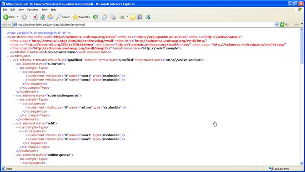Click the Local intranet zone status icon

(x=271, y=169)
